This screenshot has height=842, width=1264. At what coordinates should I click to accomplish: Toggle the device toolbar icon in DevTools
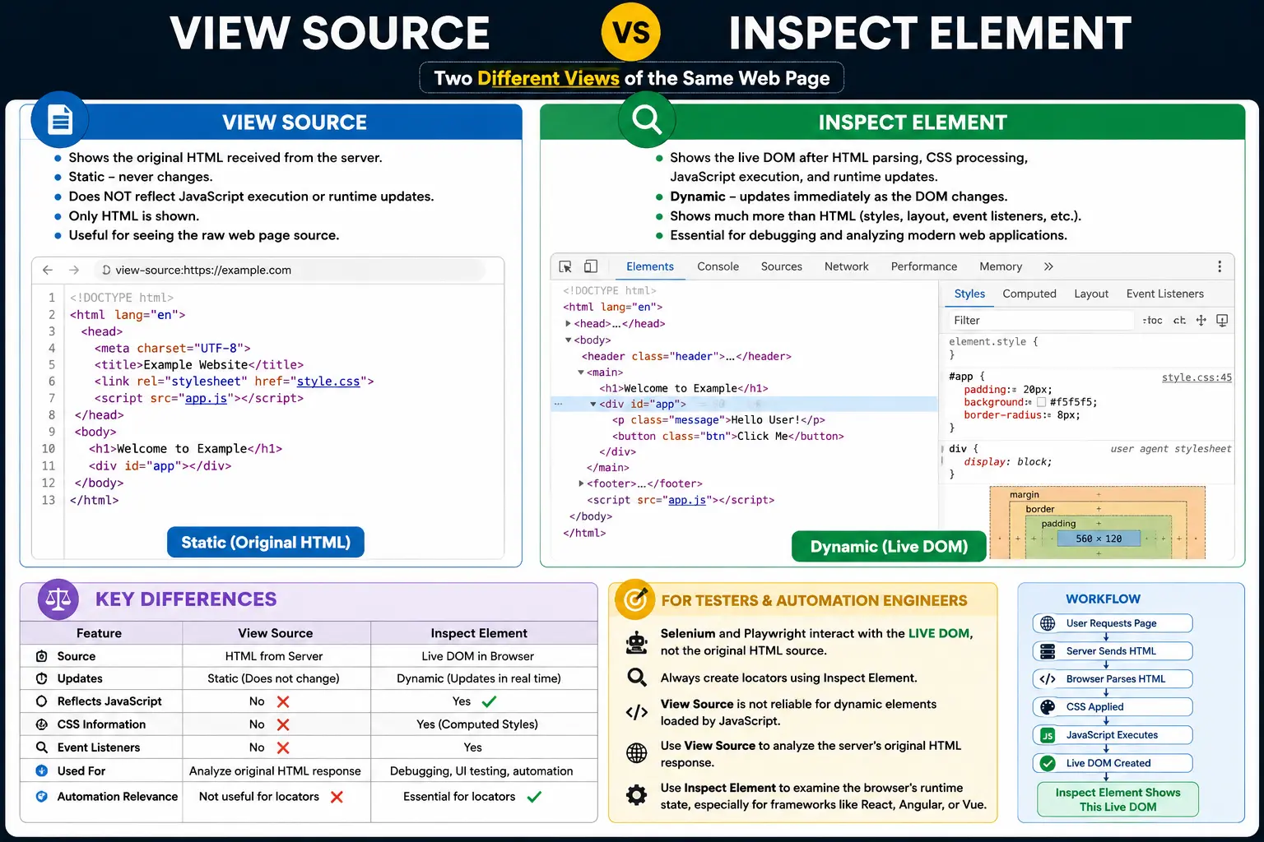pyautogui.click(x=590, y=266)
